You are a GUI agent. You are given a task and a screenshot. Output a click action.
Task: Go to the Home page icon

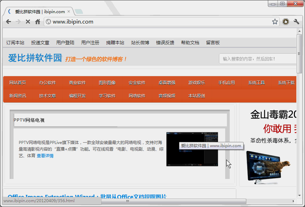[37, 21]
